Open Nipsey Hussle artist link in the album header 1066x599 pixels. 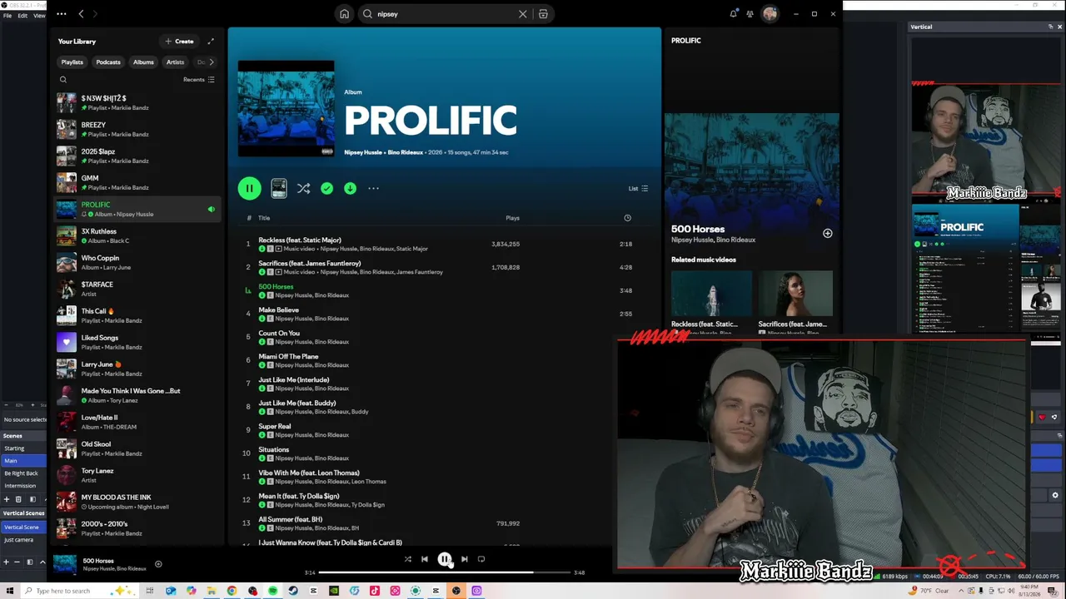click(363, 152)
